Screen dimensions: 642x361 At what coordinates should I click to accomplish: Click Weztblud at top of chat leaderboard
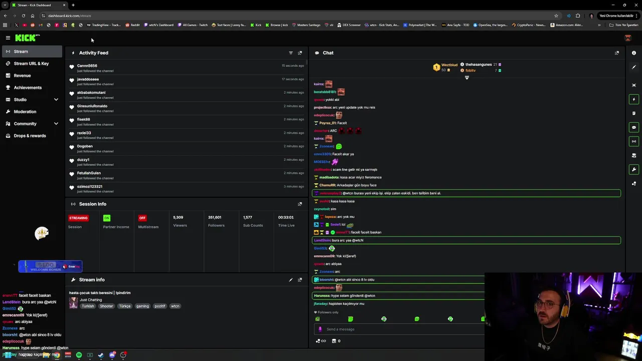(x=449, y=65)
